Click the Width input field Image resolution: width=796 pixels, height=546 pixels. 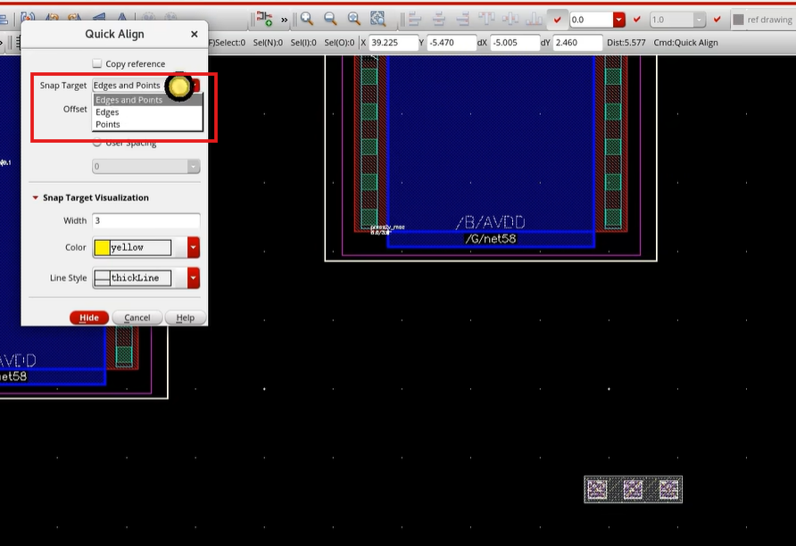point(146,220)
